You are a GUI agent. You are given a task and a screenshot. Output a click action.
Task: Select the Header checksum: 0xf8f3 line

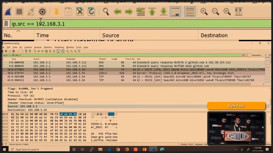43,99
